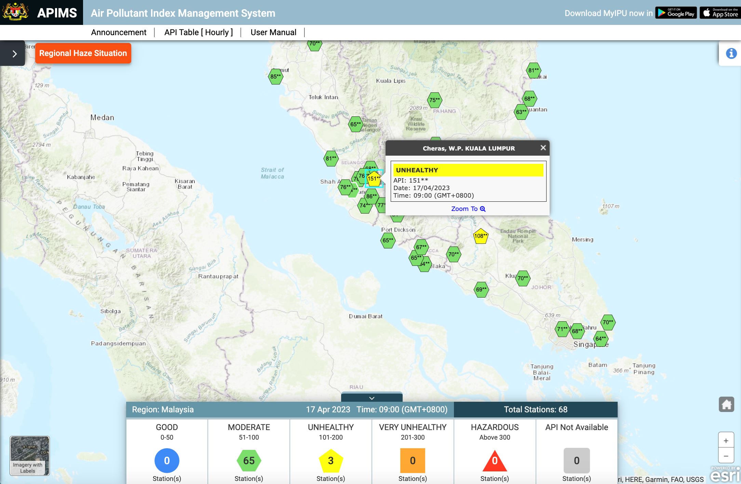741x484 pixels.
Task: Select the yellow 151 station marker near Kuala Lumpur
Action: click(374, 178)
